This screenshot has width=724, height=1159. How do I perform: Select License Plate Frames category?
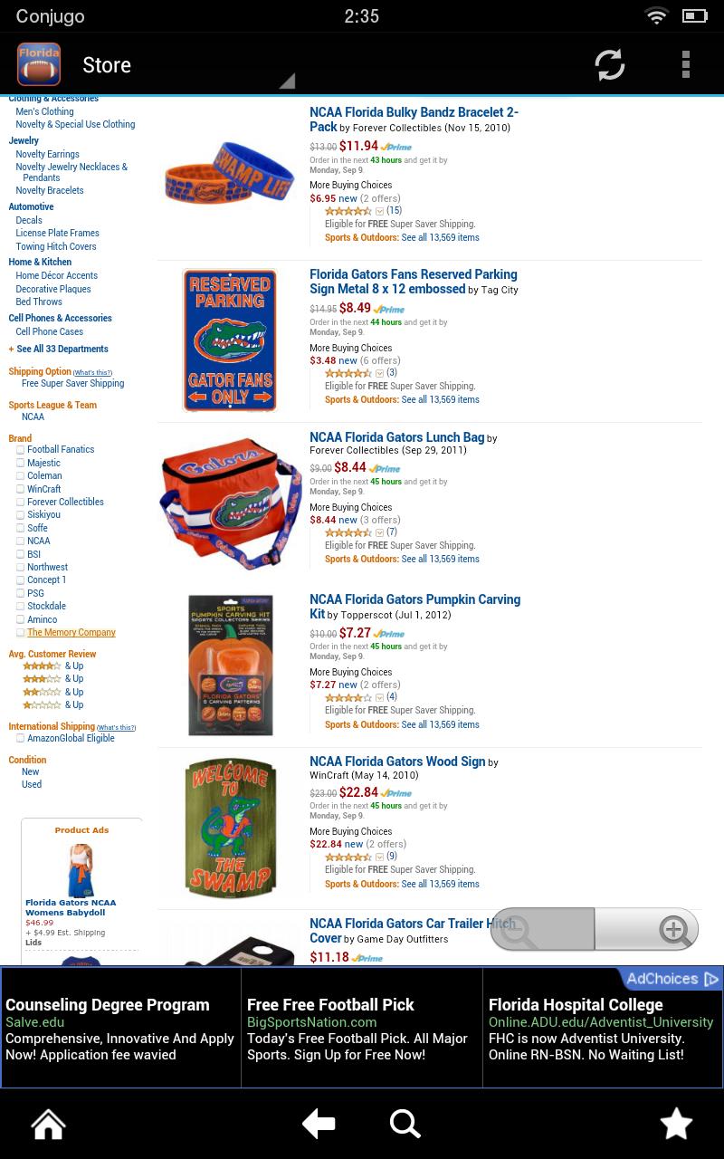(57, 233)
